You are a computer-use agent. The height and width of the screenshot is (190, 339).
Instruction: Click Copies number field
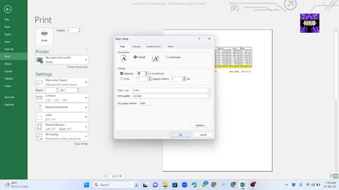point(73,31)
